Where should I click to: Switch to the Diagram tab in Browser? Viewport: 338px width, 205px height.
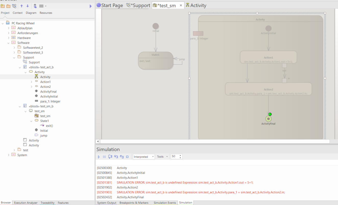31,13
